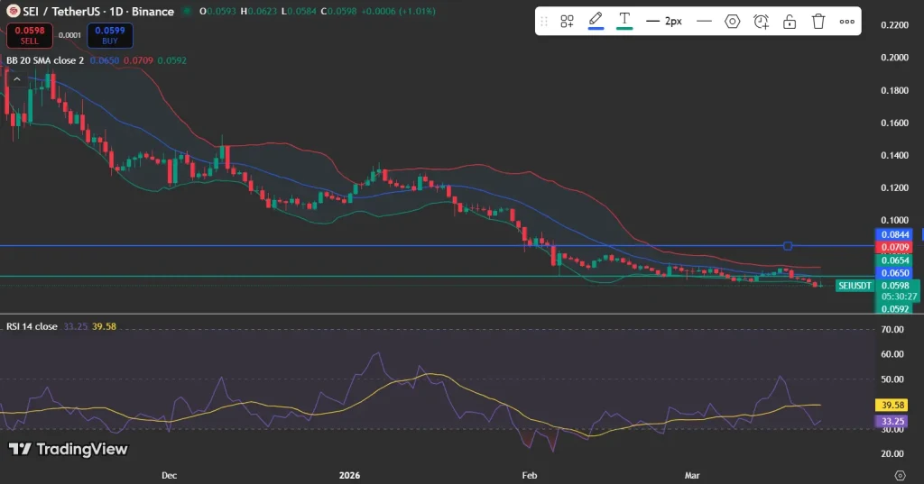This screenshot has height=484, width=924.
Task: Open the drawing settings hexagon icon
Action: coord(733,22)
